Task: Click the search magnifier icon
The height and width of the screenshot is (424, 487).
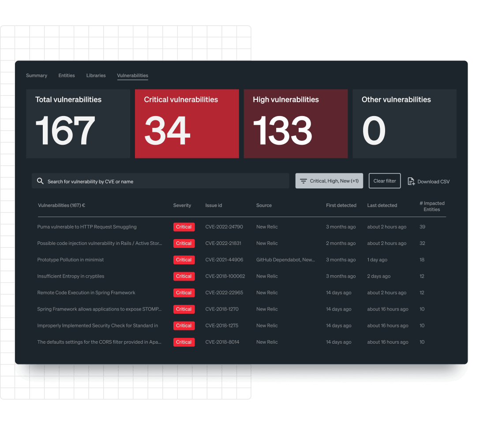Action: [40, 181]
